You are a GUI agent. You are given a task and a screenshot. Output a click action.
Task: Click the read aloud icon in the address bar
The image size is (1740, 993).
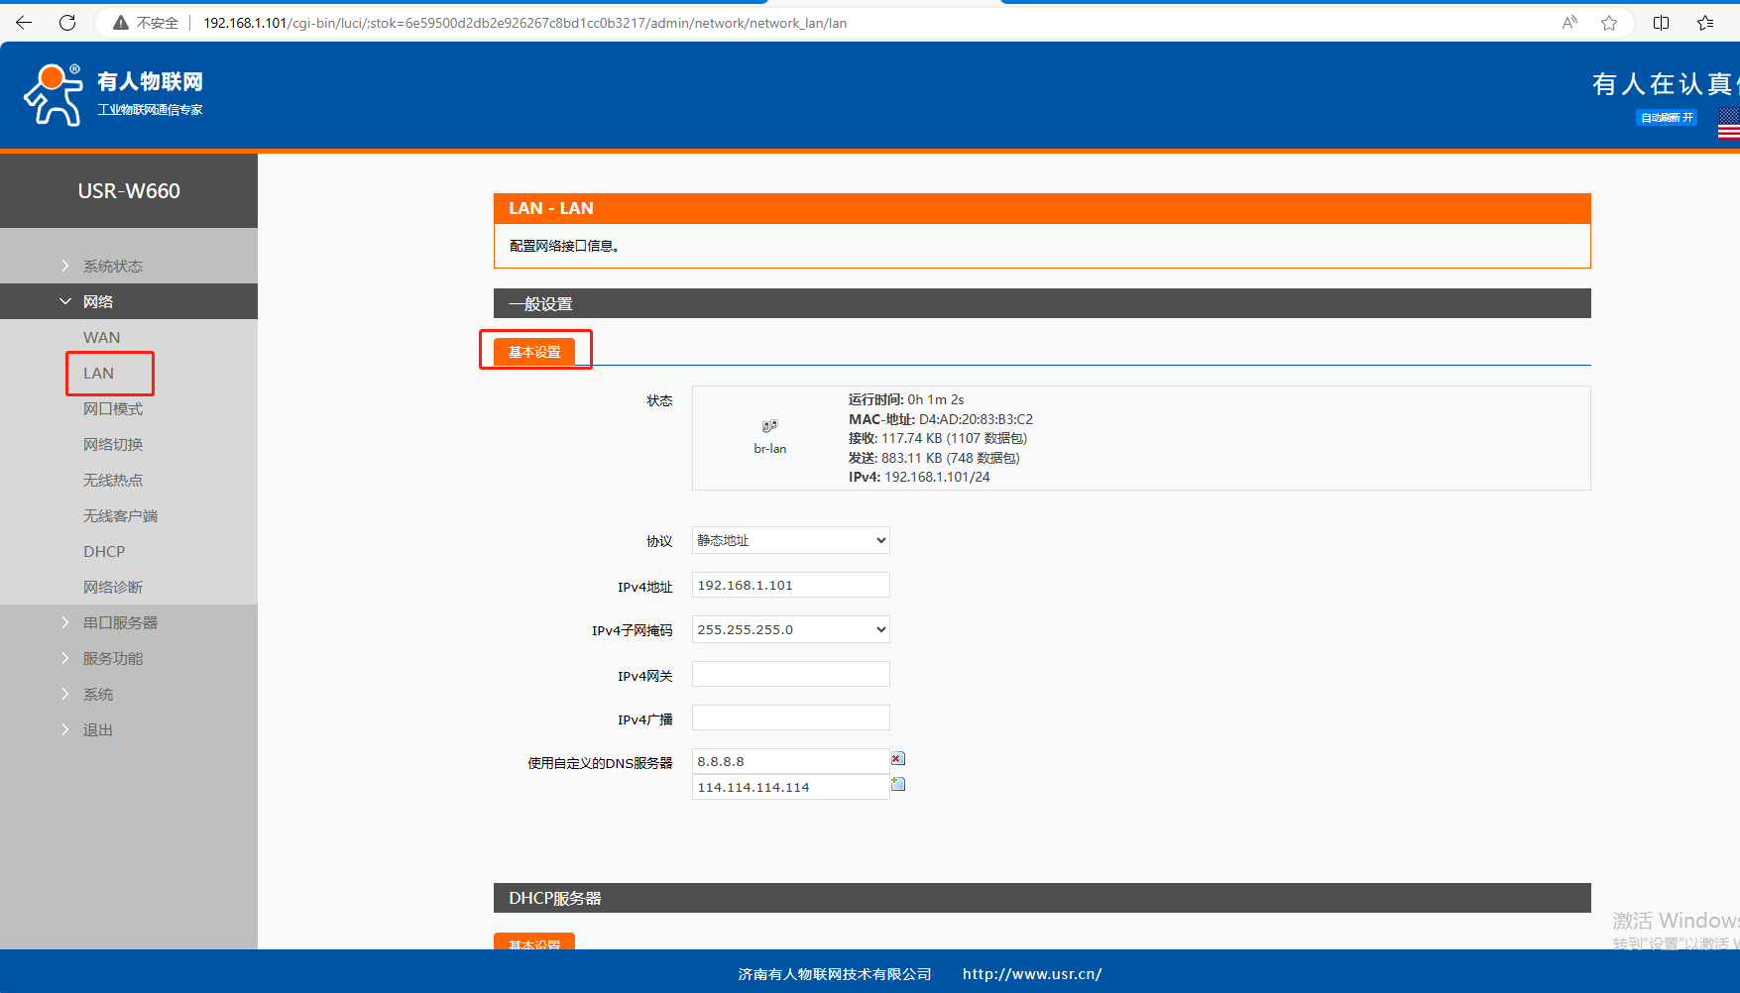pos(1569,23)
